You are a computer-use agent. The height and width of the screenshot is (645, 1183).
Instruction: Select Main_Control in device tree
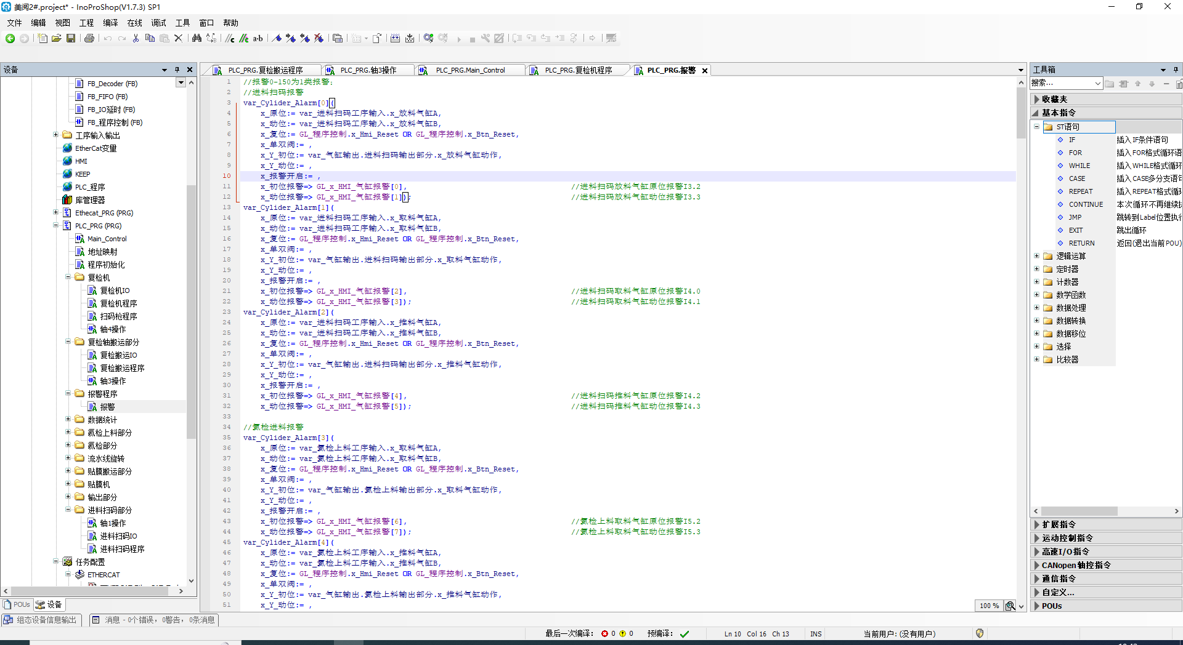coord(107,238)
